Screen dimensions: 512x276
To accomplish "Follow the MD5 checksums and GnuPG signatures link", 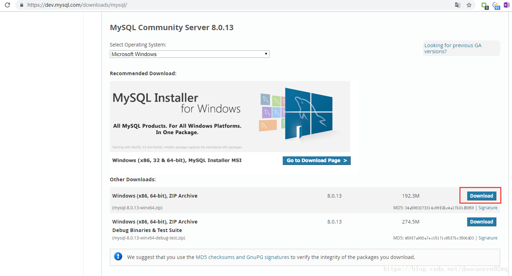I will (x=242, y=257).
